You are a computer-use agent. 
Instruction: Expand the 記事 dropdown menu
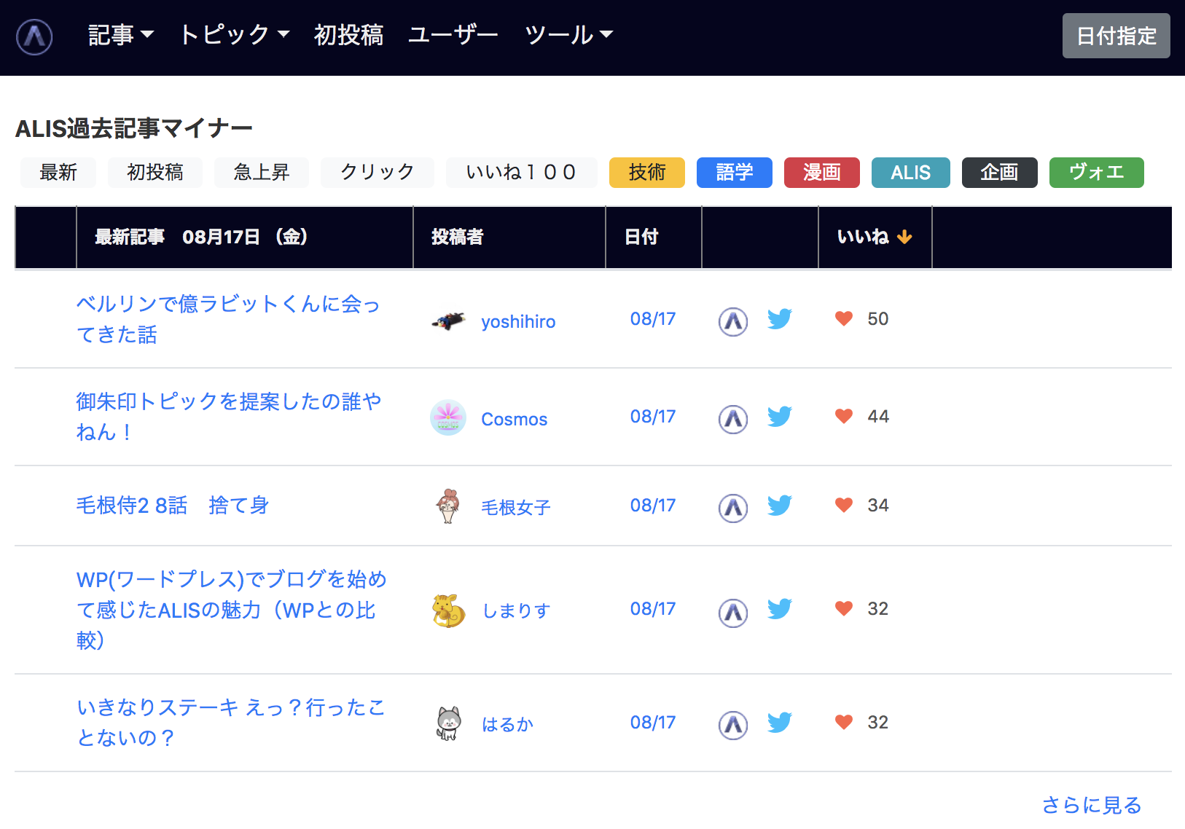[x=120, y=35]
